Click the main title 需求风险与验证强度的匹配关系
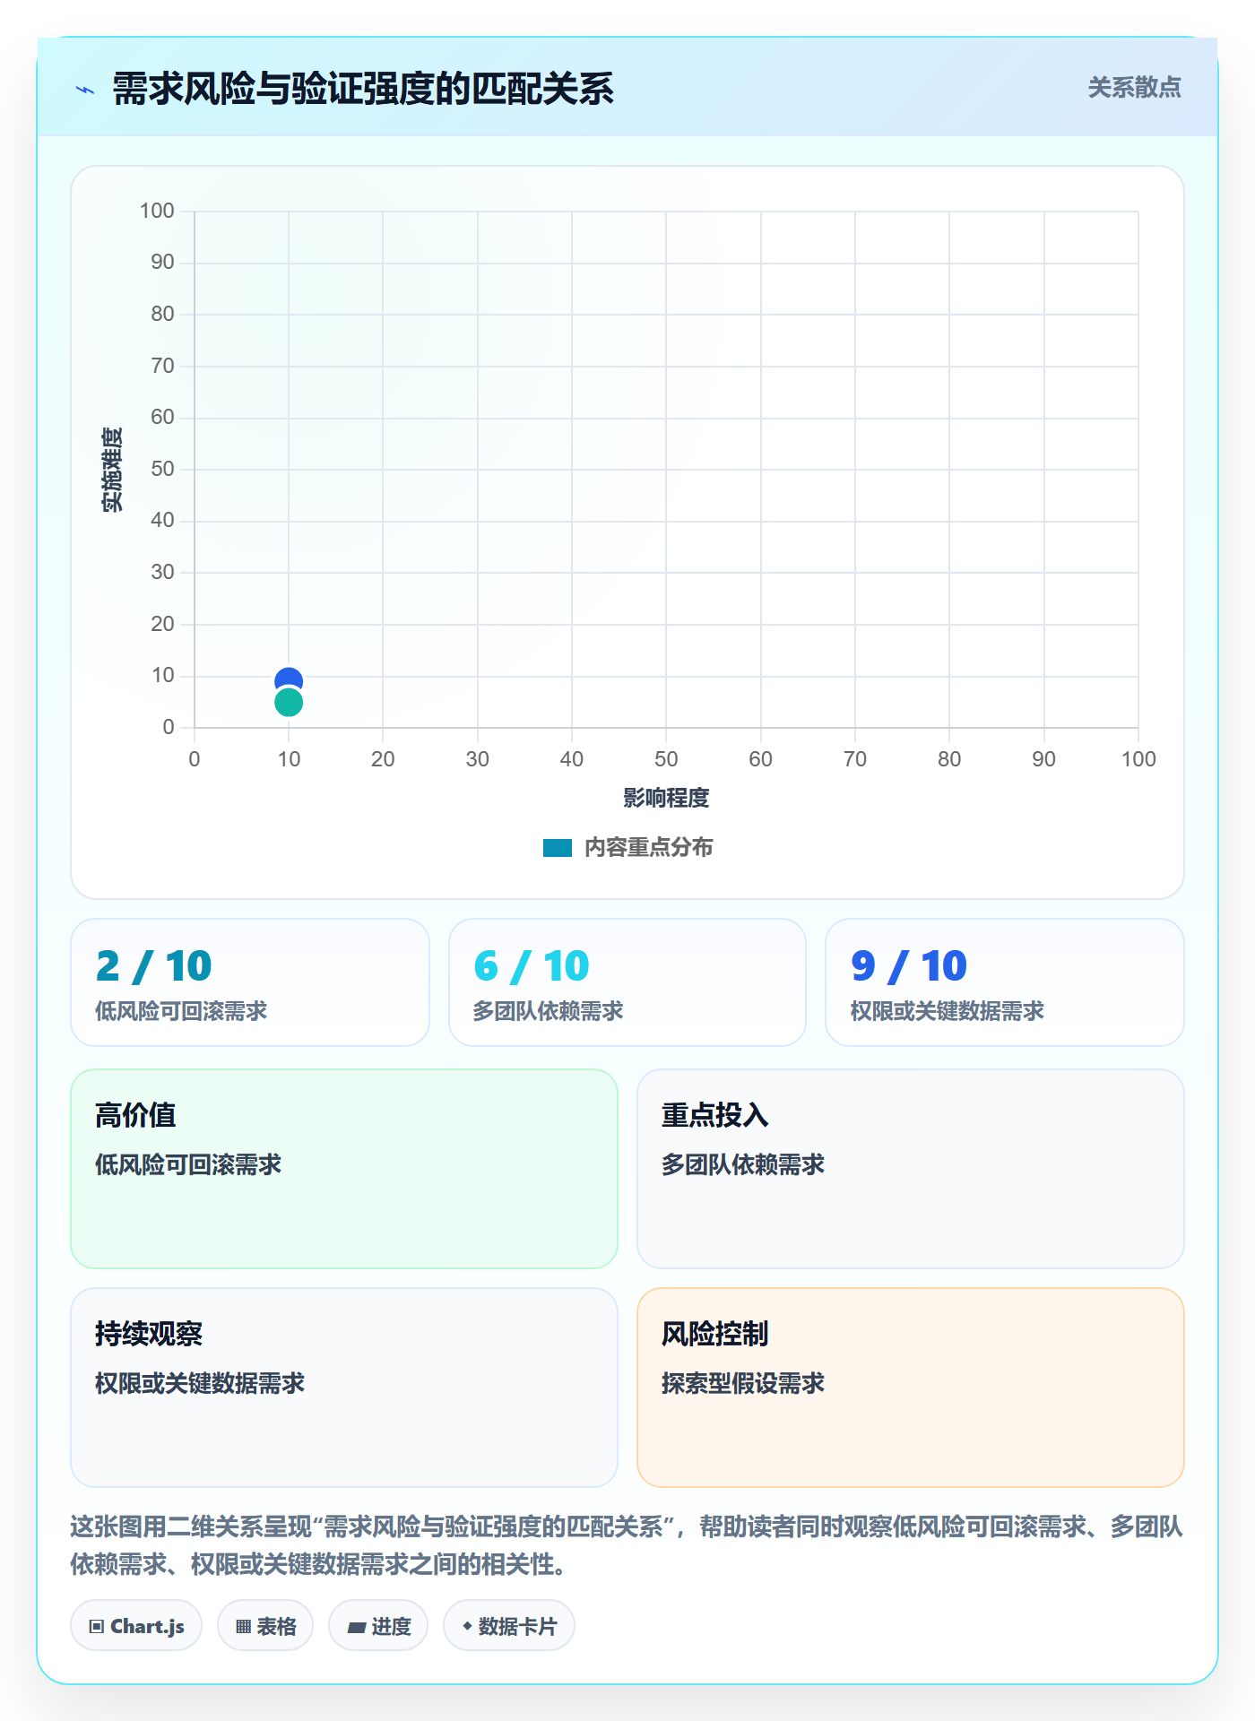This screenshot has width=1255, height=1721. [363, 89]
